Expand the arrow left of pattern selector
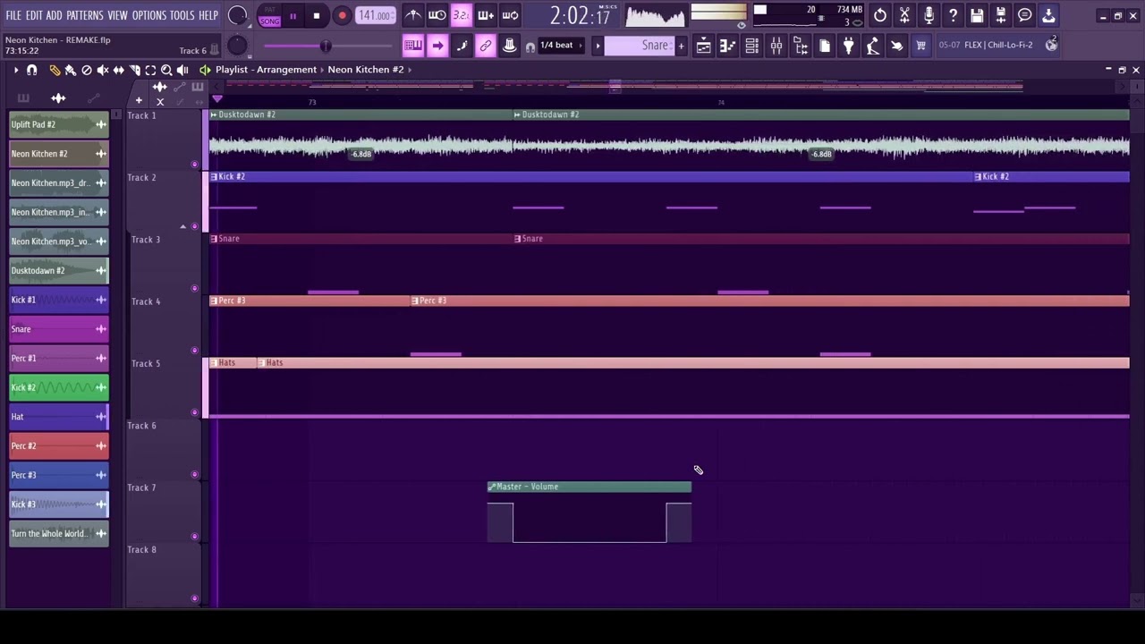The height and width of the screenshot is (644, 1145). pos(598,46)
